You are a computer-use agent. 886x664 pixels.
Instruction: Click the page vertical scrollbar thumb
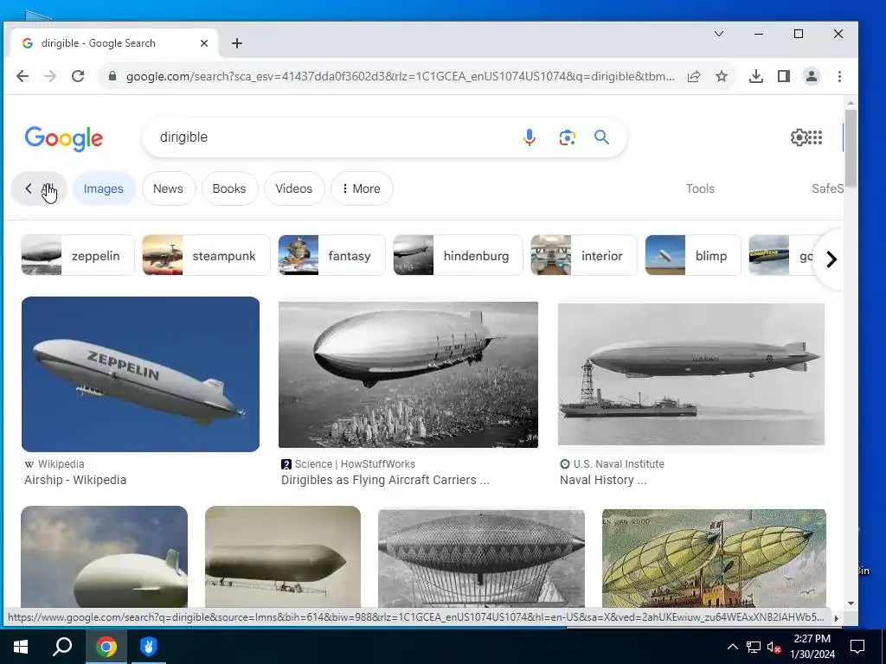851,148
